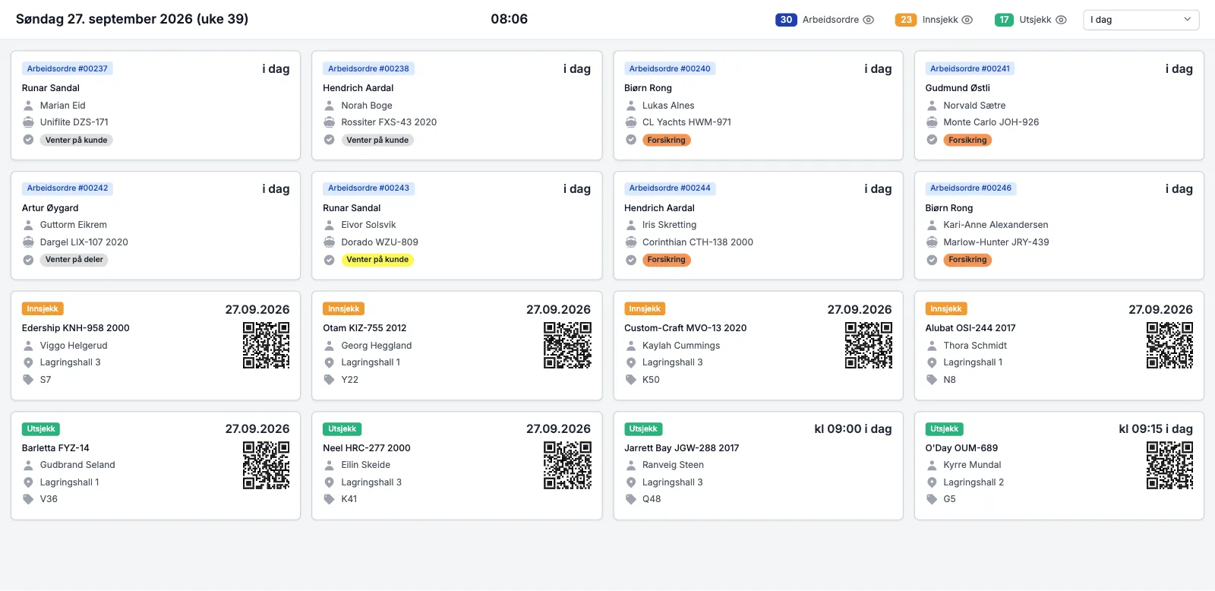
Task: Open Arbeidsordre #00237 tag
Action: pos(68,68)
